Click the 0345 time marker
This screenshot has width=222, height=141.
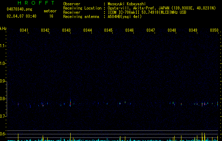(x=108, y=30)
